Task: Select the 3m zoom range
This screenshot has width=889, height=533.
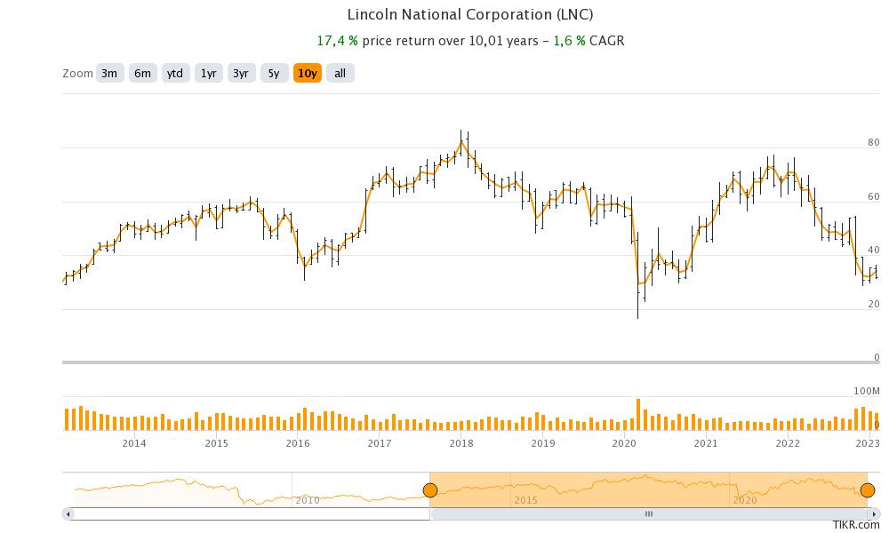Action: [x=109, y=73]
